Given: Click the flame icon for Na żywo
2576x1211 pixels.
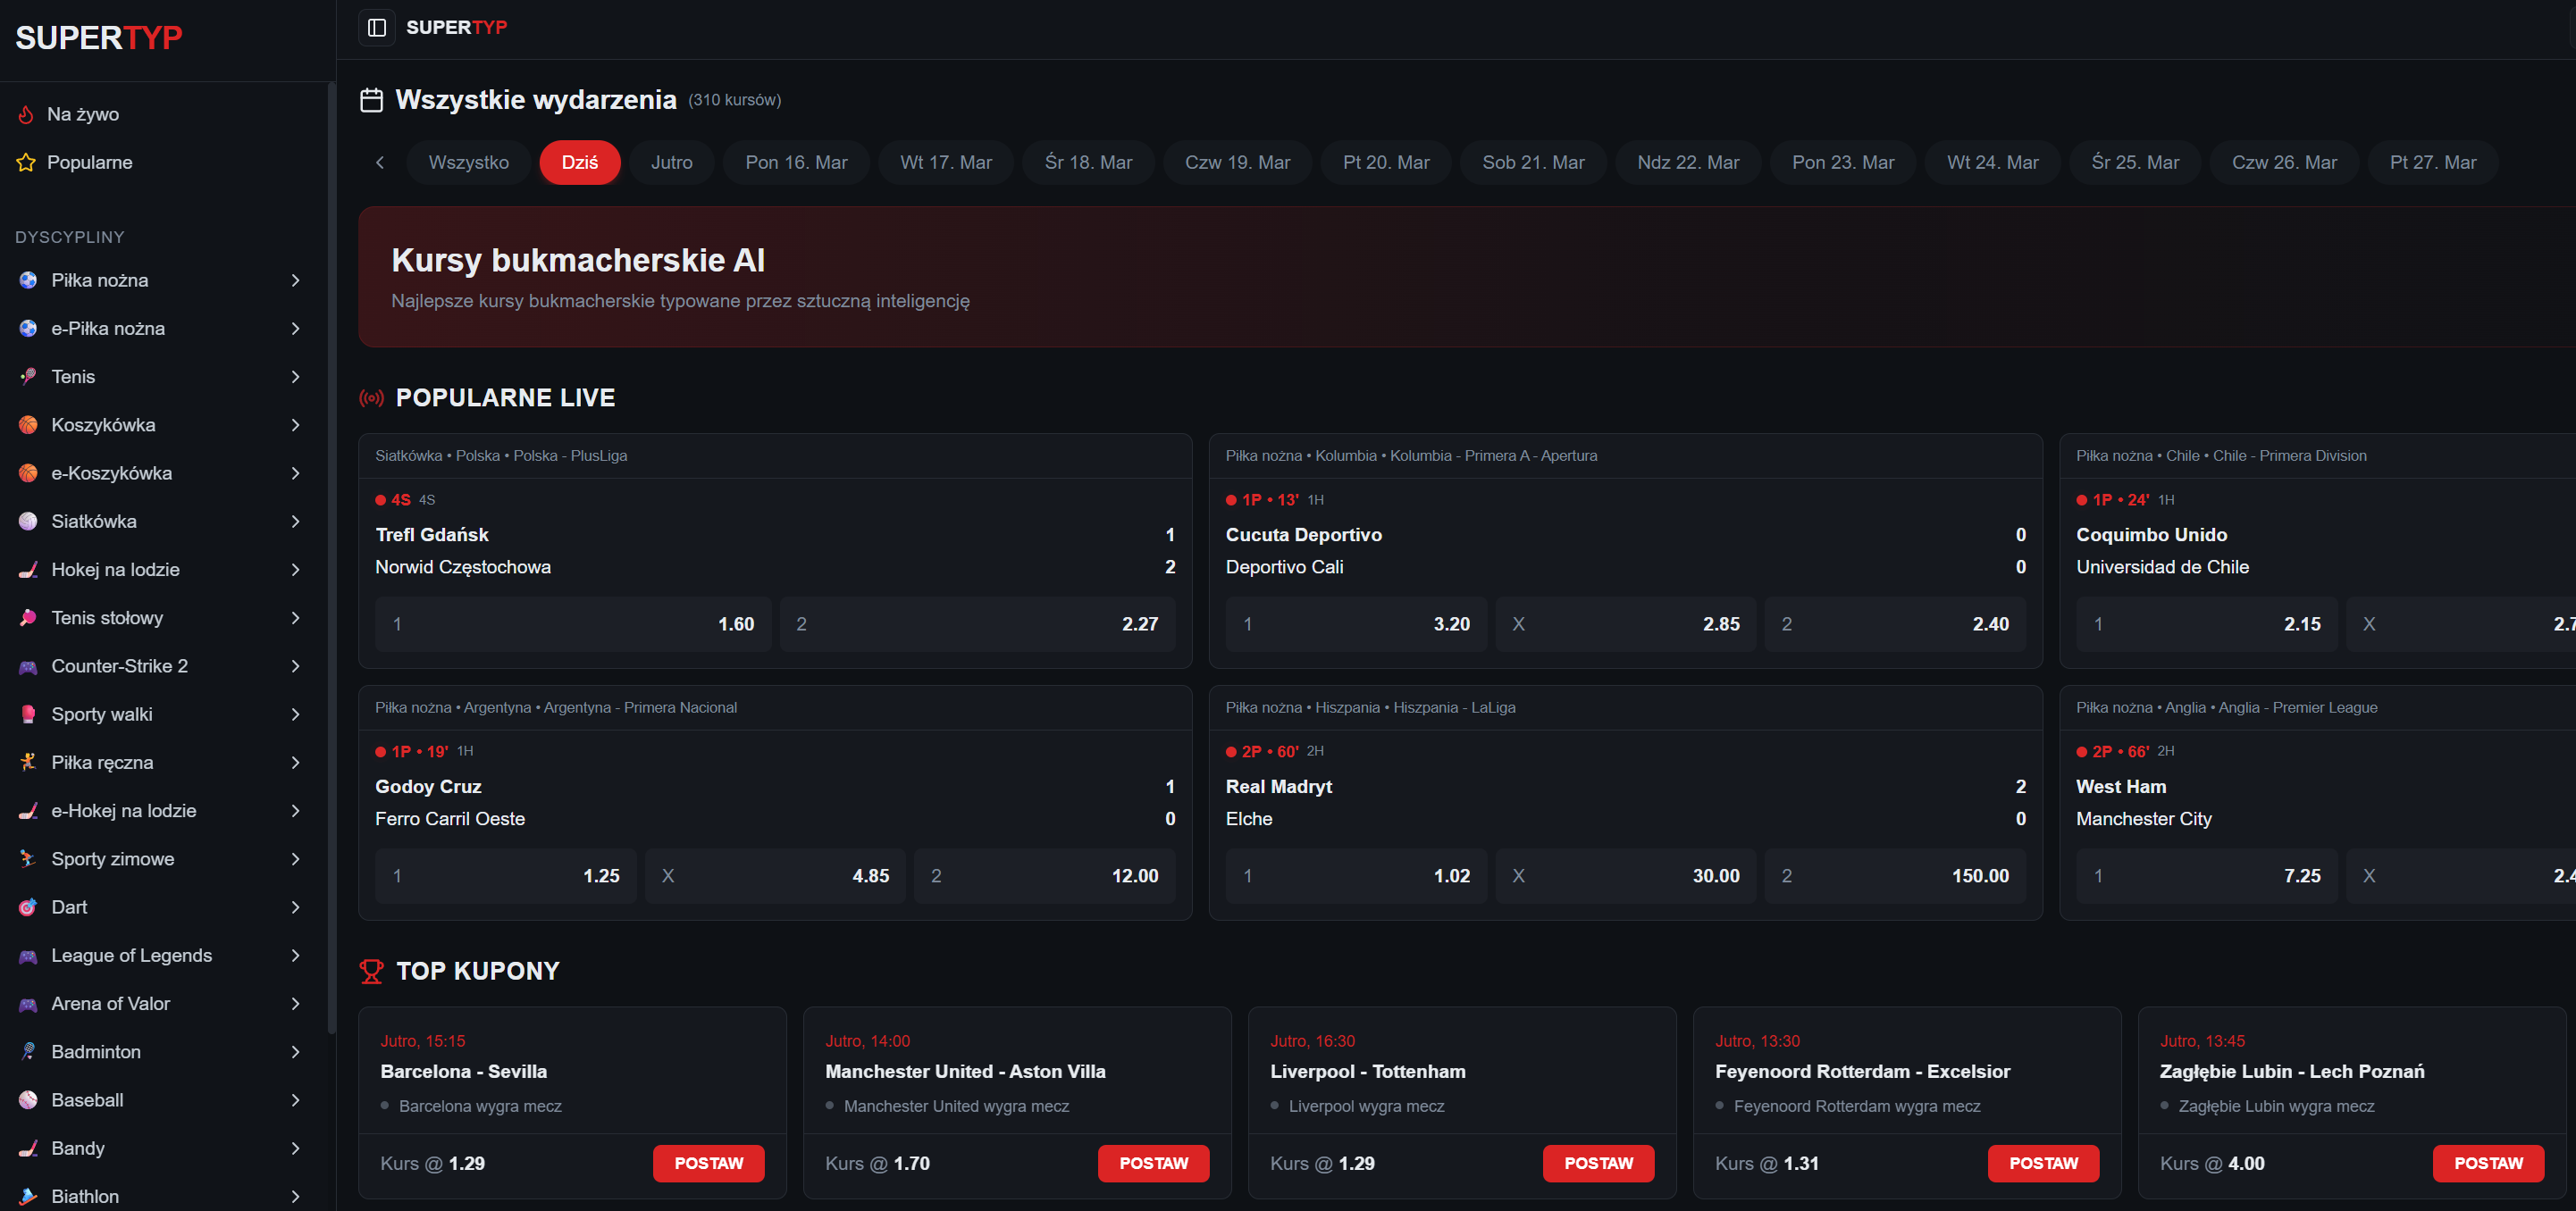Looking at the screenshot, I should click(x=26, y=115).
